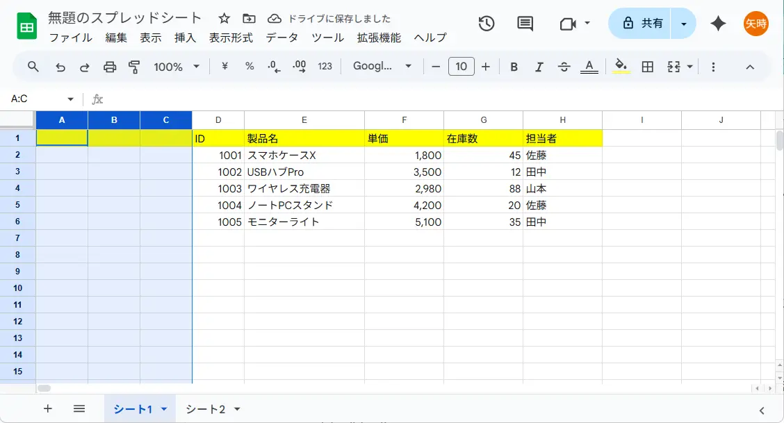The height and width of the screenshot is (423, 784).
Task: Open the font family dropdown
Action: 382,67
